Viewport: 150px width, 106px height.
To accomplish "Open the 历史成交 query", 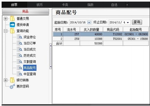I will point(30,56).
